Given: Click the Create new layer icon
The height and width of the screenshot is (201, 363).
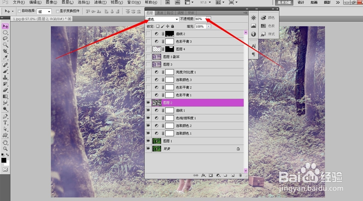Looking at the screenshot, I should click(x=233, y=176).
